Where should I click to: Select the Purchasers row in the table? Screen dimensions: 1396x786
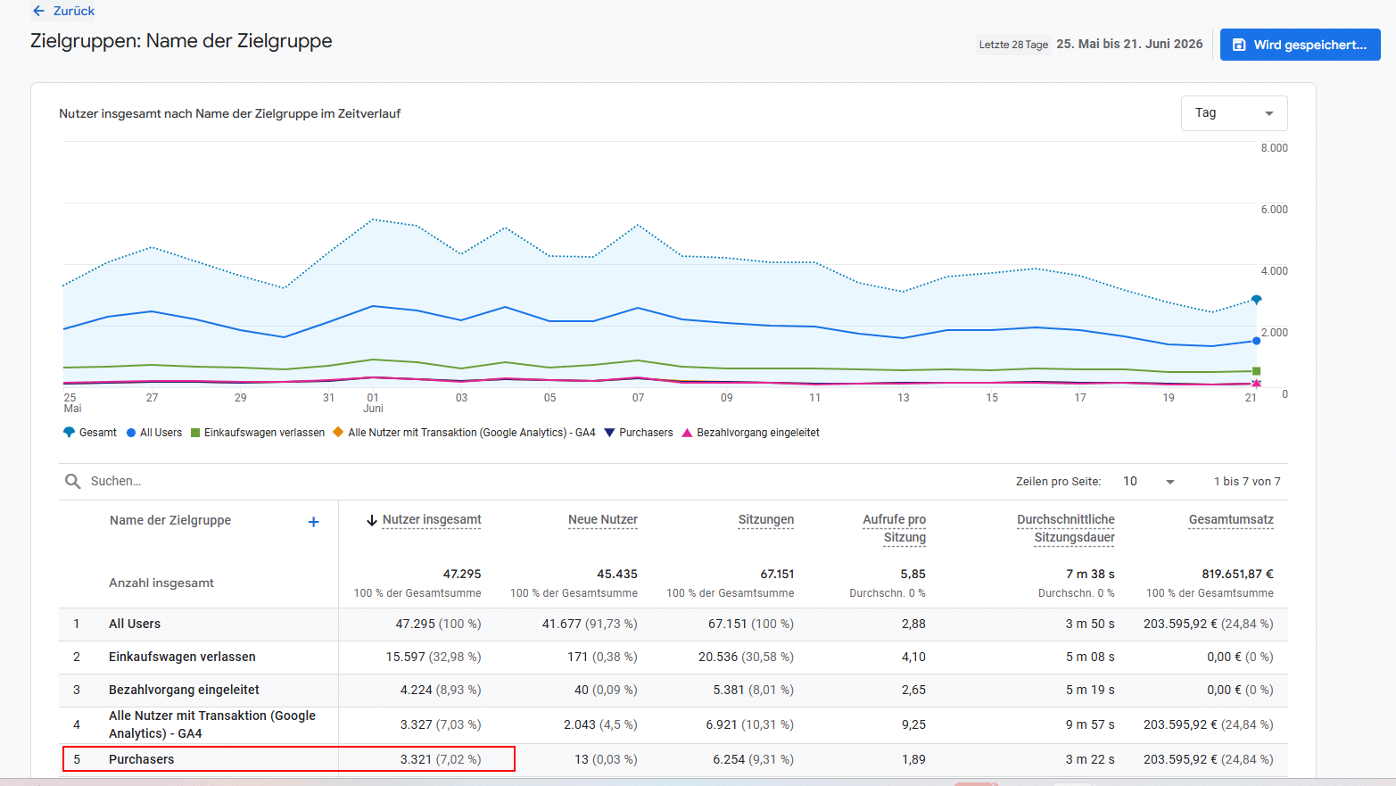click(x=673, y=759)
